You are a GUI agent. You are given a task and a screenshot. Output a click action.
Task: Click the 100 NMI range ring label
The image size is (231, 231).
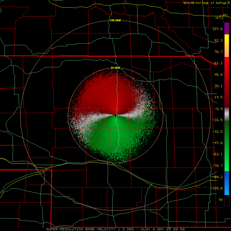pyautogui.click(x=115, y=20)
